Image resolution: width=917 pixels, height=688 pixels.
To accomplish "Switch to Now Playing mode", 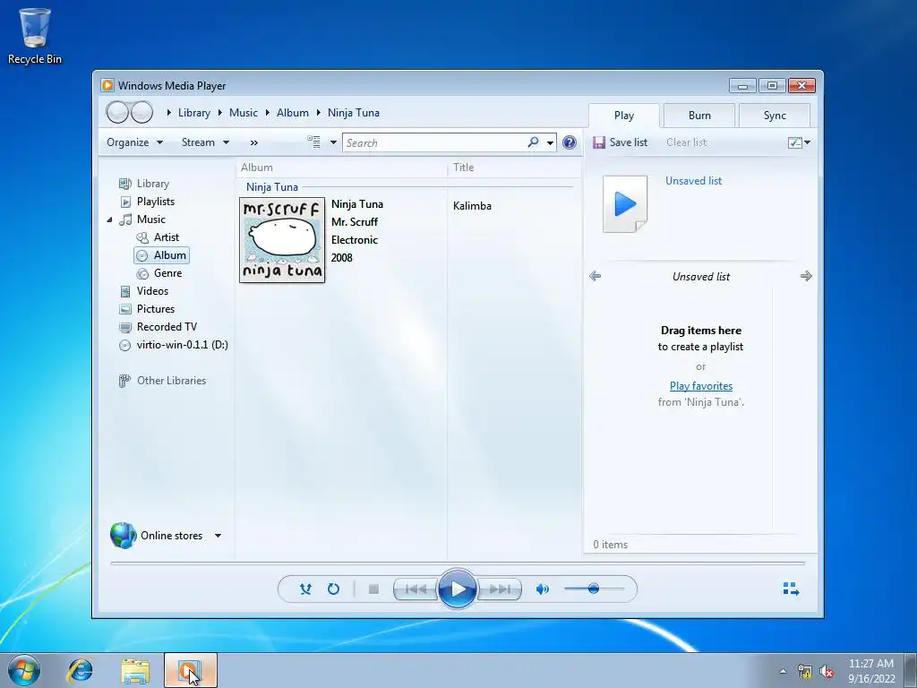I will 791,589.
